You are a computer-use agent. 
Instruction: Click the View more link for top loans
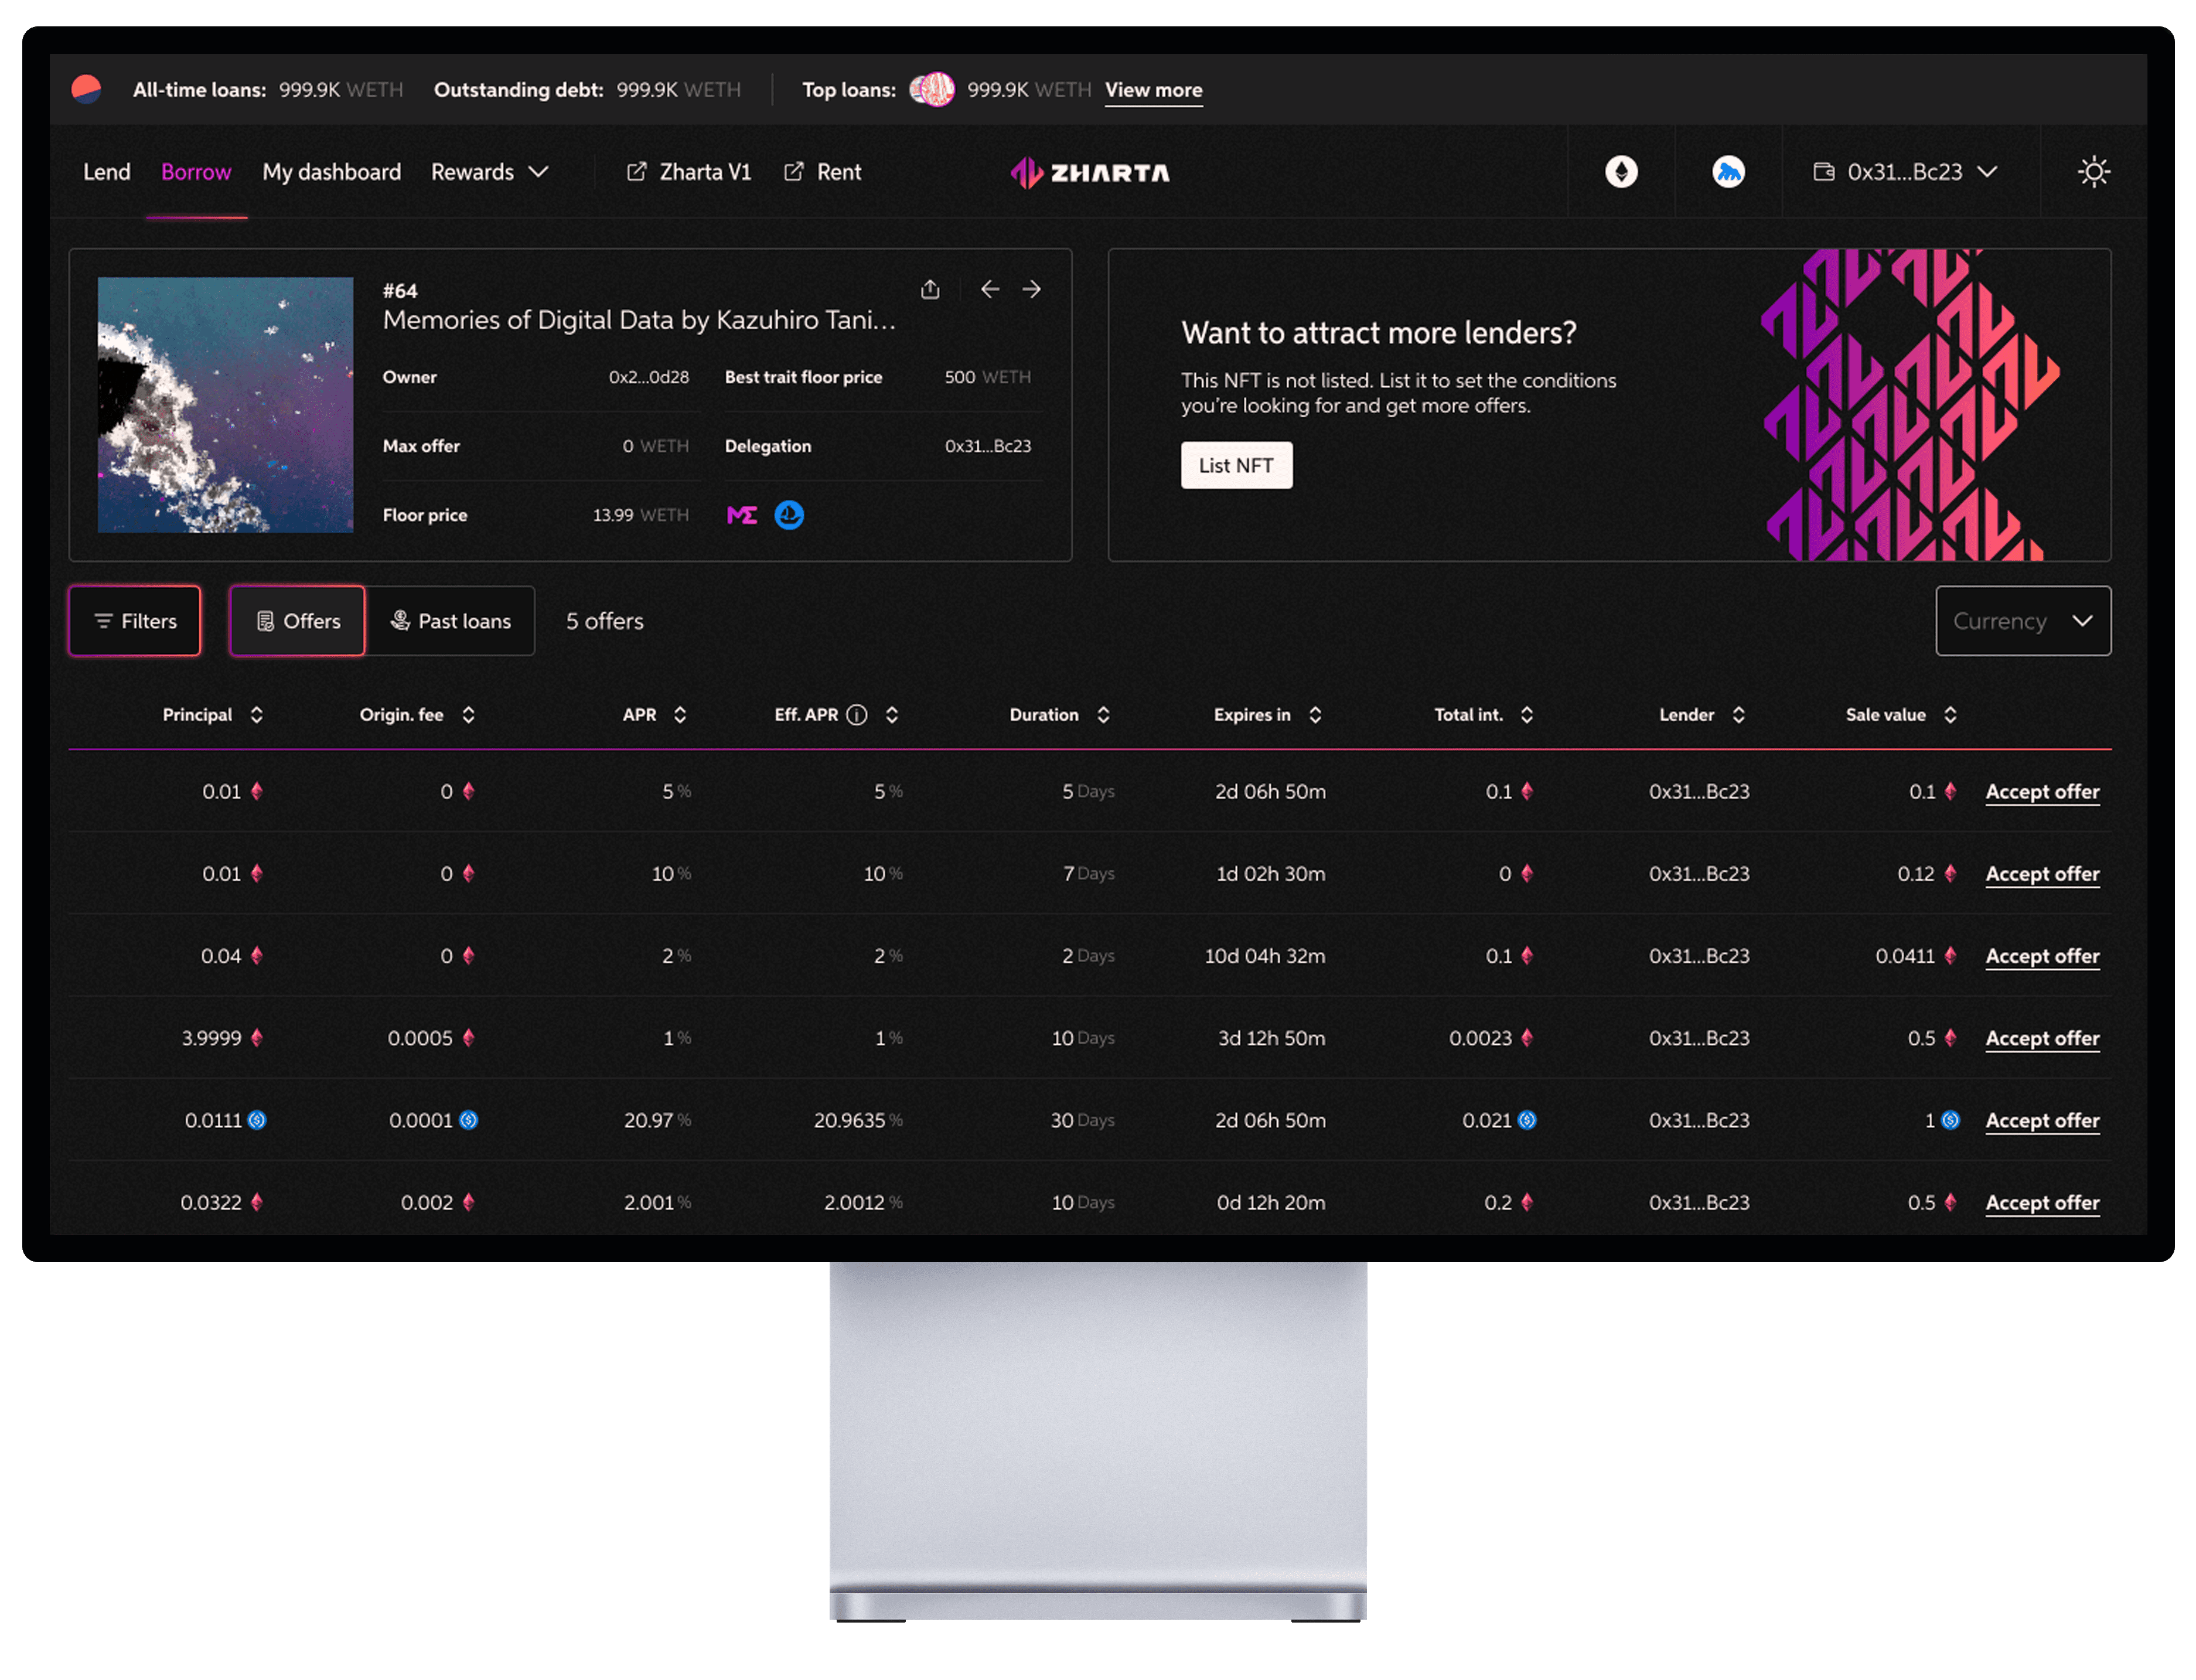(x=1153, y=90)
